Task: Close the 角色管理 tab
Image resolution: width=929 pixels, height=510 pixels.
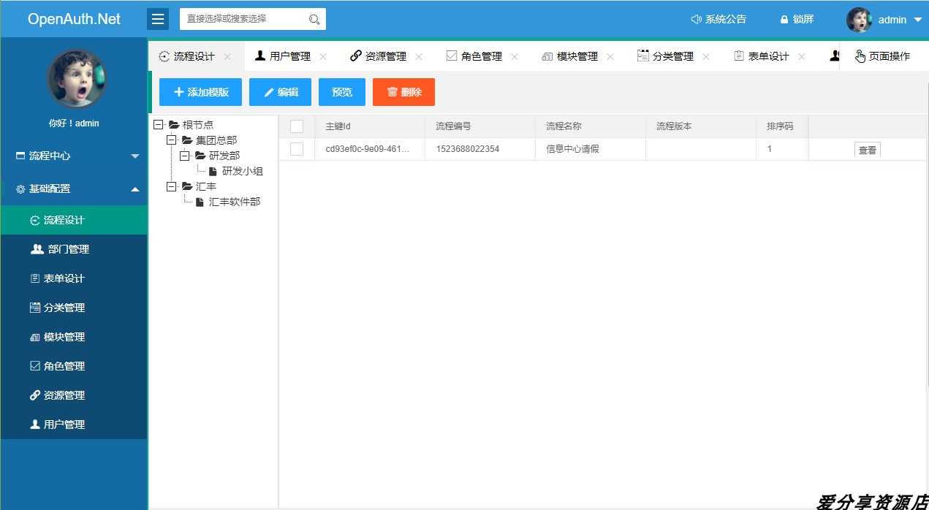Action: [515, 56]
